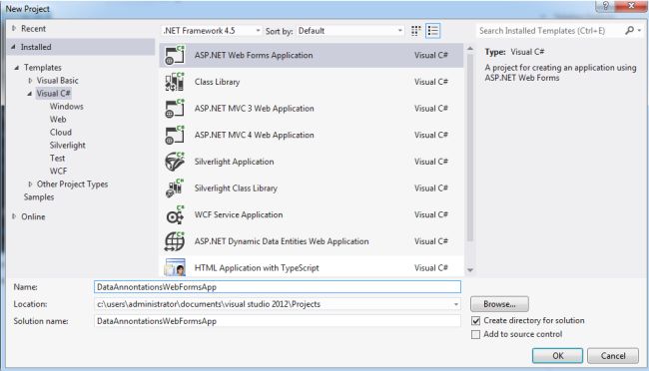Collapse the Templates tree node
The image size is (649, 371).
[17, 68]
